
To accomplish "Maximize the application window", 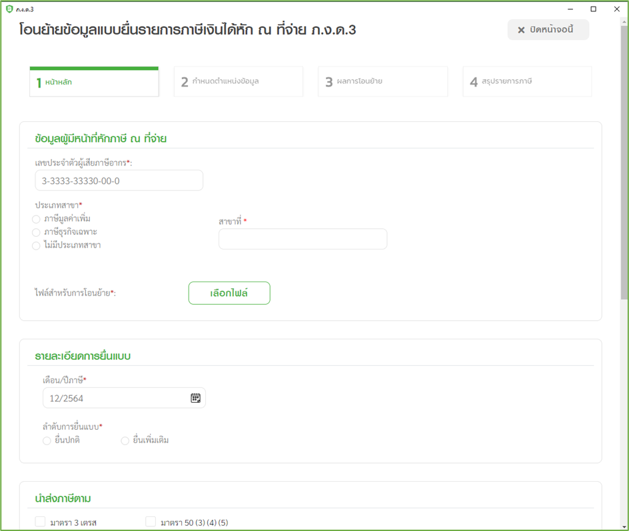I will click(593, 9).
